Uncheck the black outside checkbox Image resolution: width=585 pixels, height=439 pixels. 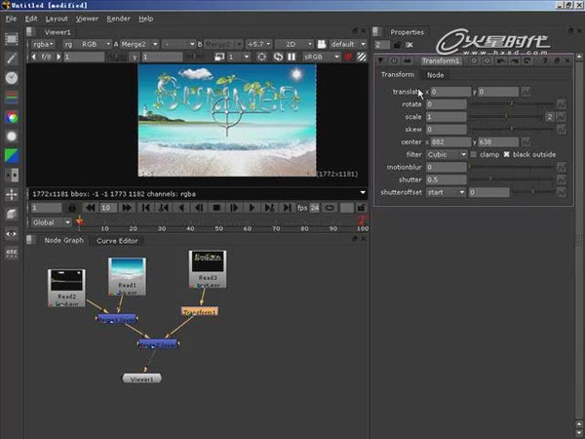[x=506, y=154]
